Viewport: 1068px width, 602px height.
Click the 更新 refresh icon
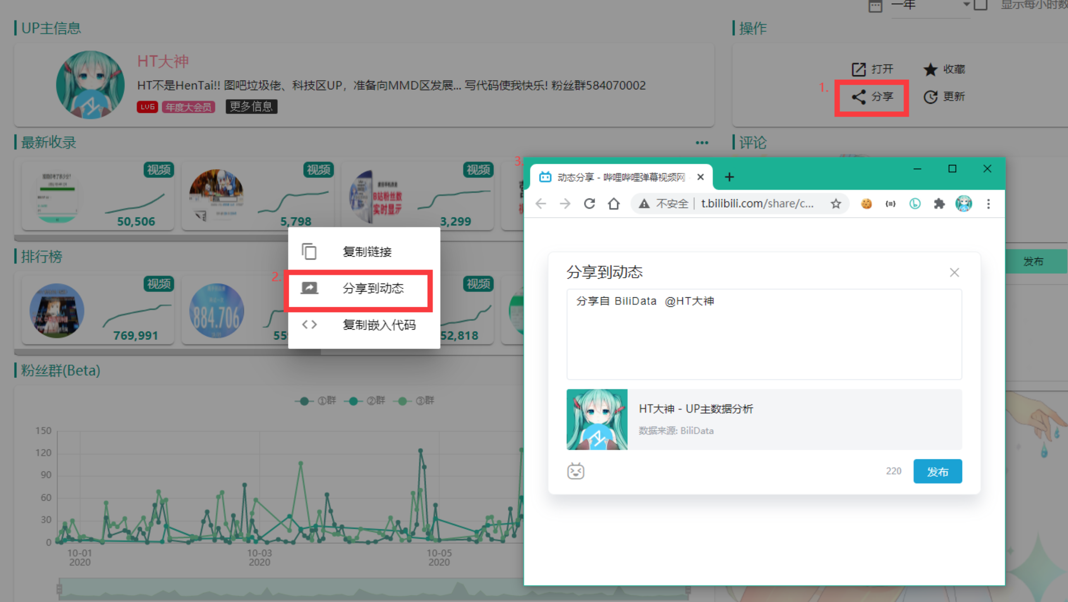coord(930,97)
